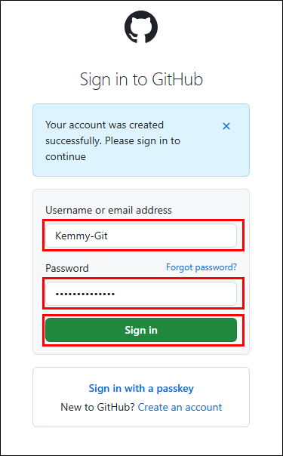Start password recovery via Forgot password?
The height and width of the screenshot is (456, 283).
201,267
